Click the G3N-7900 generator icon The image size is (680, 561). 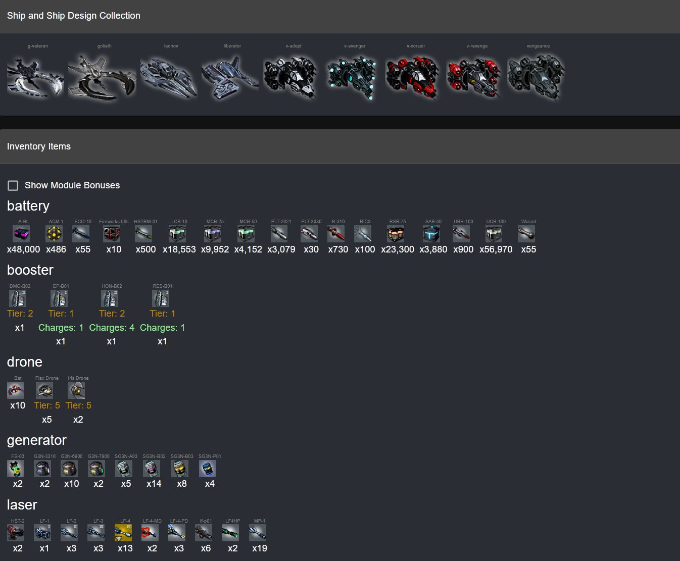coord(96,469)
